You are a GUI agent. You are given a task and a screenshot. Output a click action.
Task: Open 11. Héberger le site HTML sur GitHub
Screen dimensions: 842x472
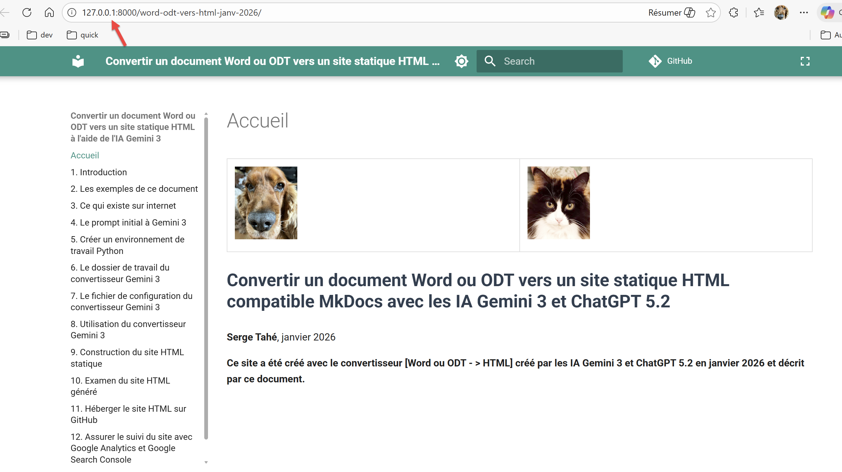point(128,414)
